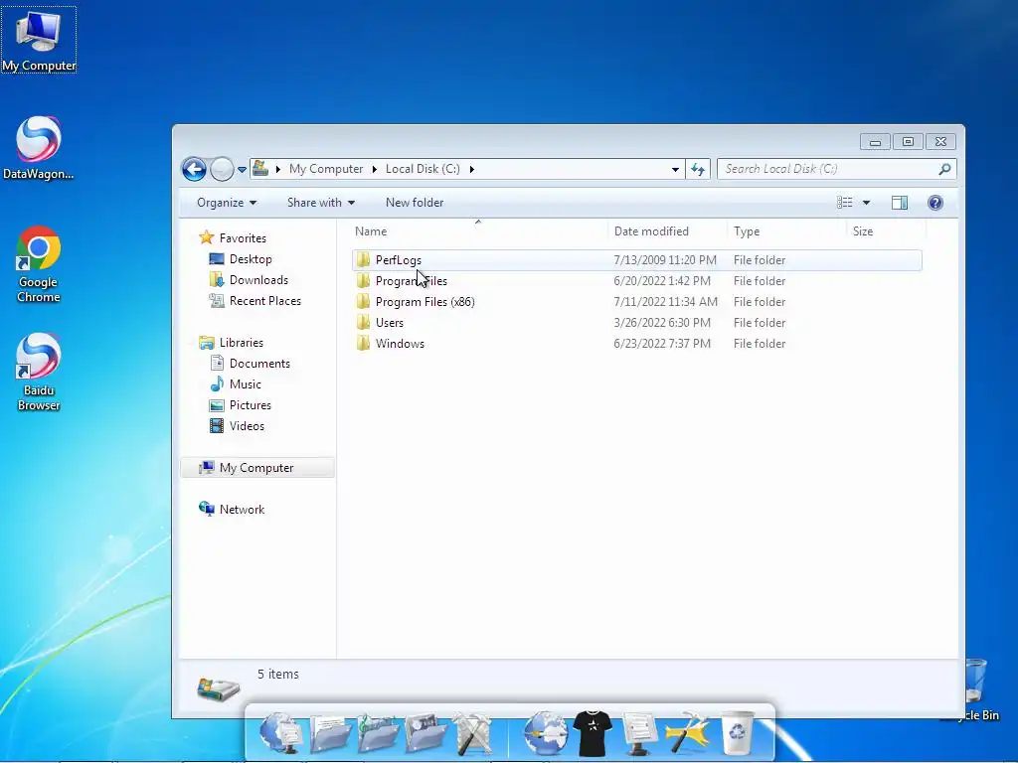
Task: Select Program Files (x86) folder
Action: click(x=424, y=302)
